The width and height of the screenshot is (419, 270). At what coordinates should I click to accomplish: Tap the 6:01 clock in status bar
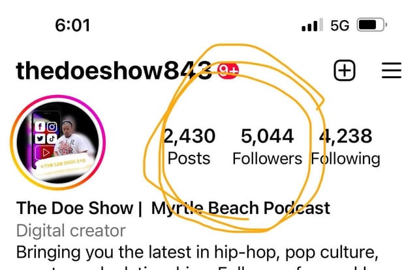[x=72, y=25]
